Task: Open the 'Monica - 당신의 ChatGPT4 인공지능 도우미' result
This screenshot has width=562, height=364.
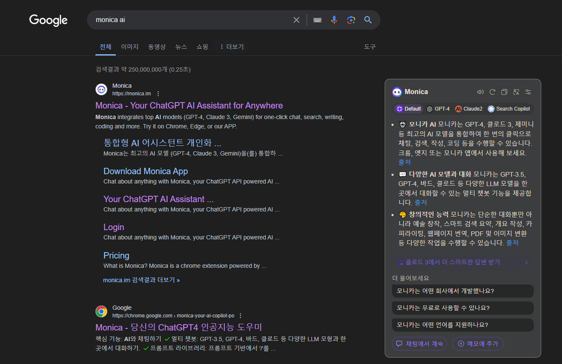Action: click(179, 327)
